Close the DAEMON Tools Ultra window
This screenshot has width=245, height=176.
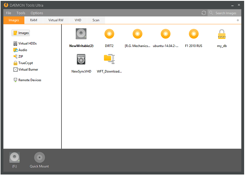point(239,5)
